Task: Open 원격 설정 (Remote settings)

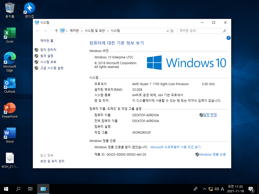Action: (x=47, y=56)
